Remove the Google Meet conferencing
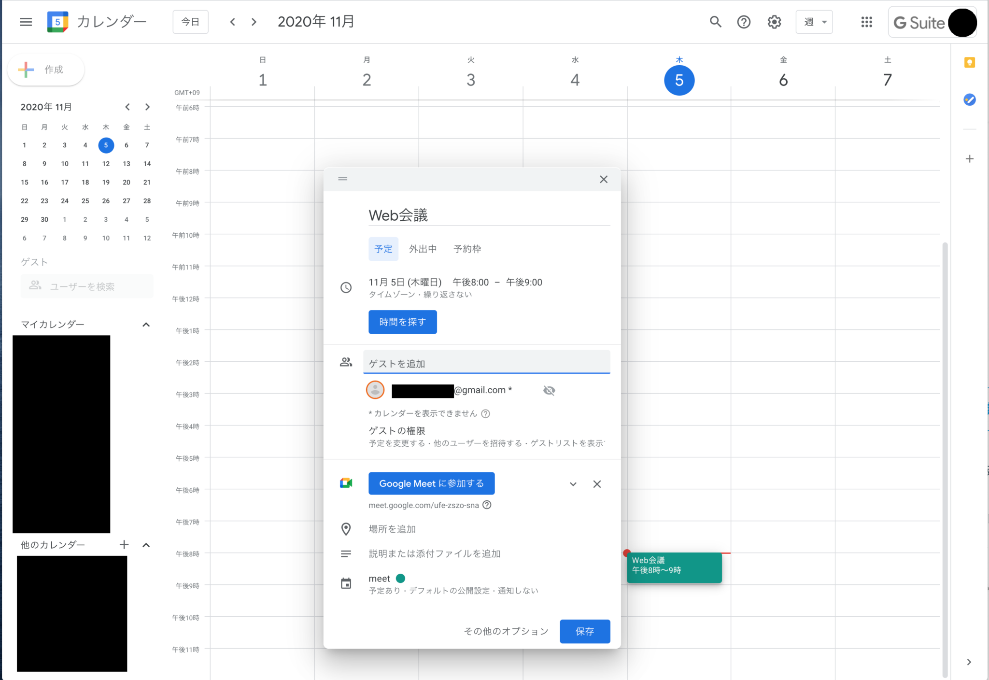 (x=597, y=484)
